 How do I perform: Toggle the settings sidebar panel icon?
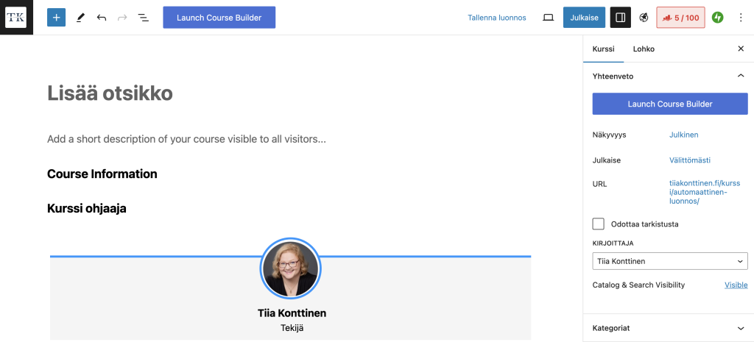tap(620, 17)
